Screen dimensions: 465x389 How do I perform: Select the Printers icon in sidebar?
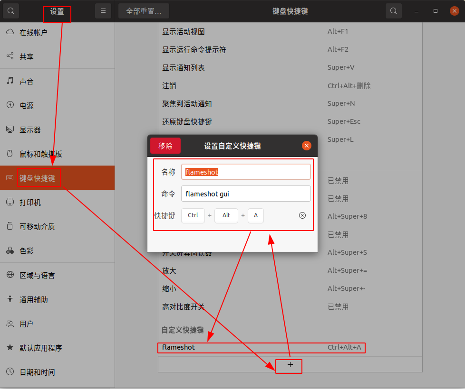tap(10, 202)
